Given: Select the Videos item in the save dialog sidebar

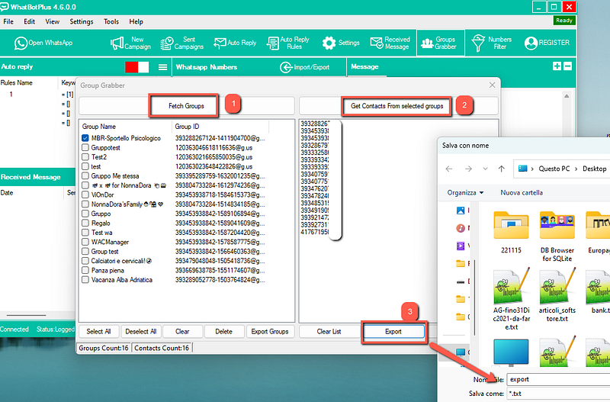Looking at the screenshot, I should pyautogui.click(x=461, y=246).
